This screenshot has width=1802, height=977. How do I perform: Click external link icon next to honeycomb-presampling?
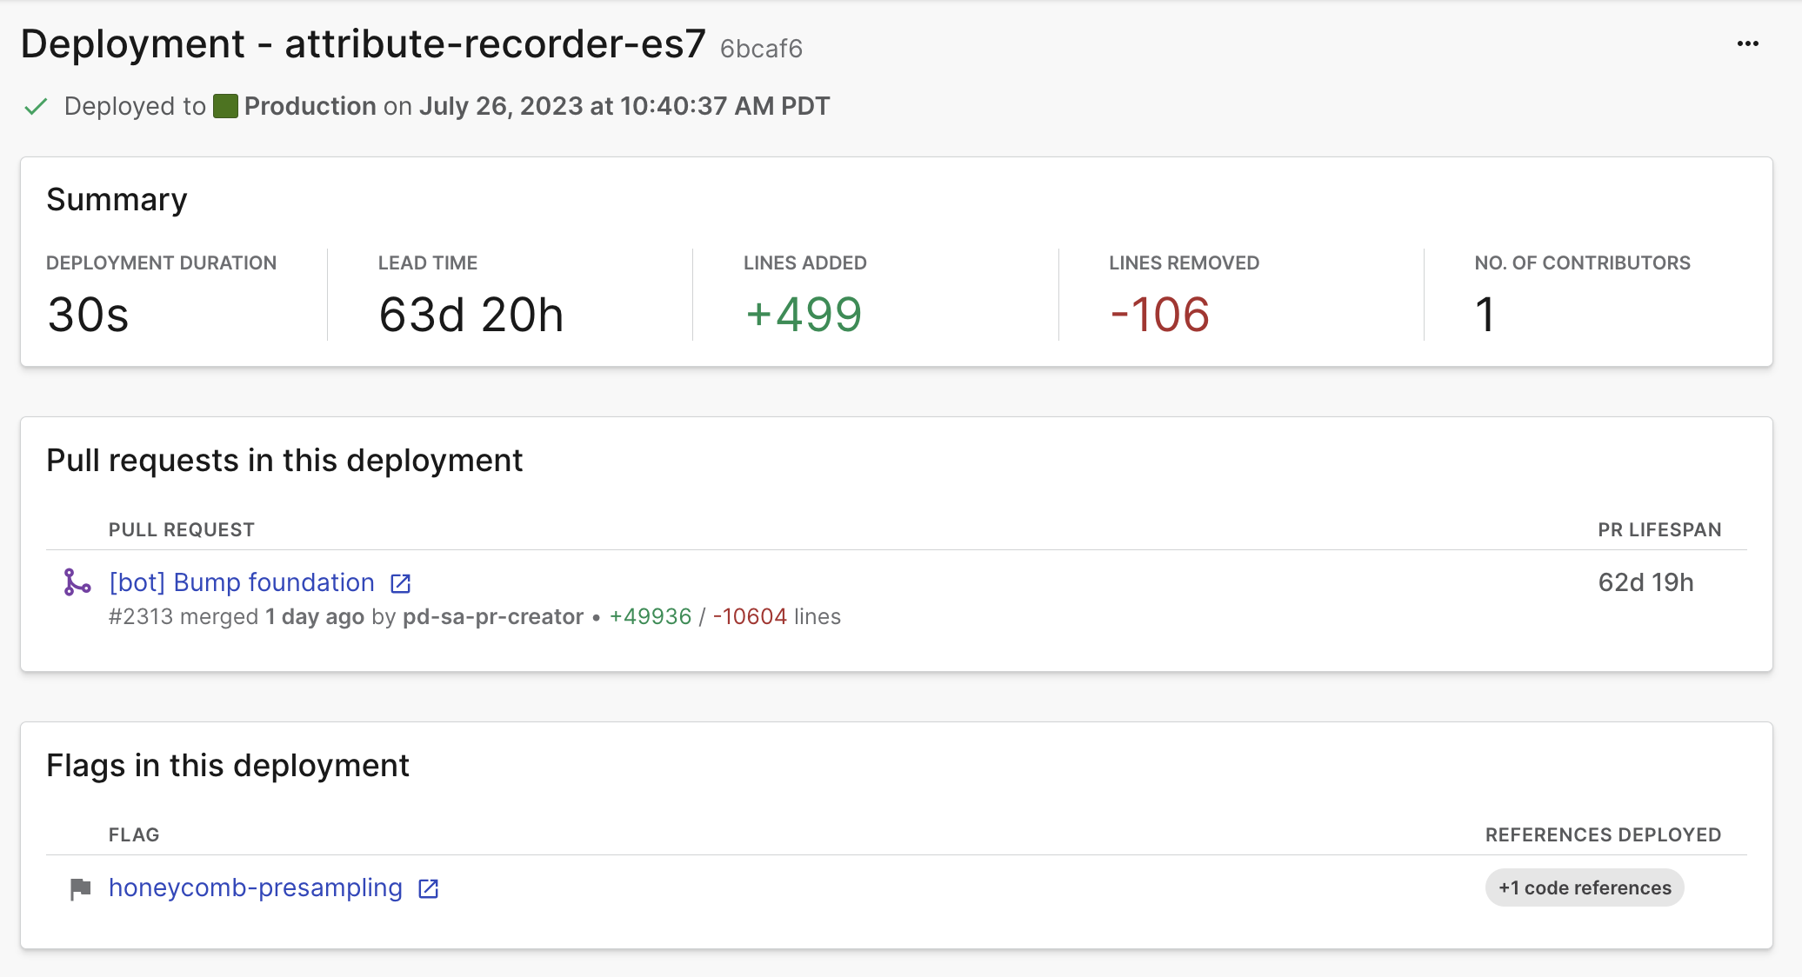coord(429,888)
